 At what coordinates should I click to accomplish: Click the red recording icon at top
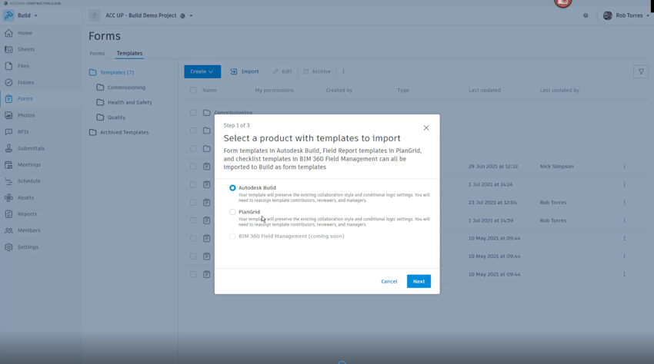coord(562,2)
